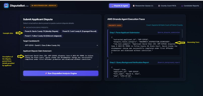Click the execution trace panel scrollbar
203x96 pixels.
point(182,33)
